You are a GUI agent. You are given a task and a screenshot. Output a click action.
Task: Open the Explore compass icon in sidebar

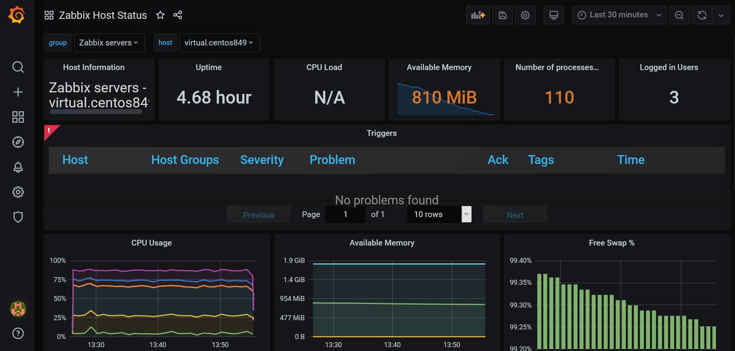point(18,142)
